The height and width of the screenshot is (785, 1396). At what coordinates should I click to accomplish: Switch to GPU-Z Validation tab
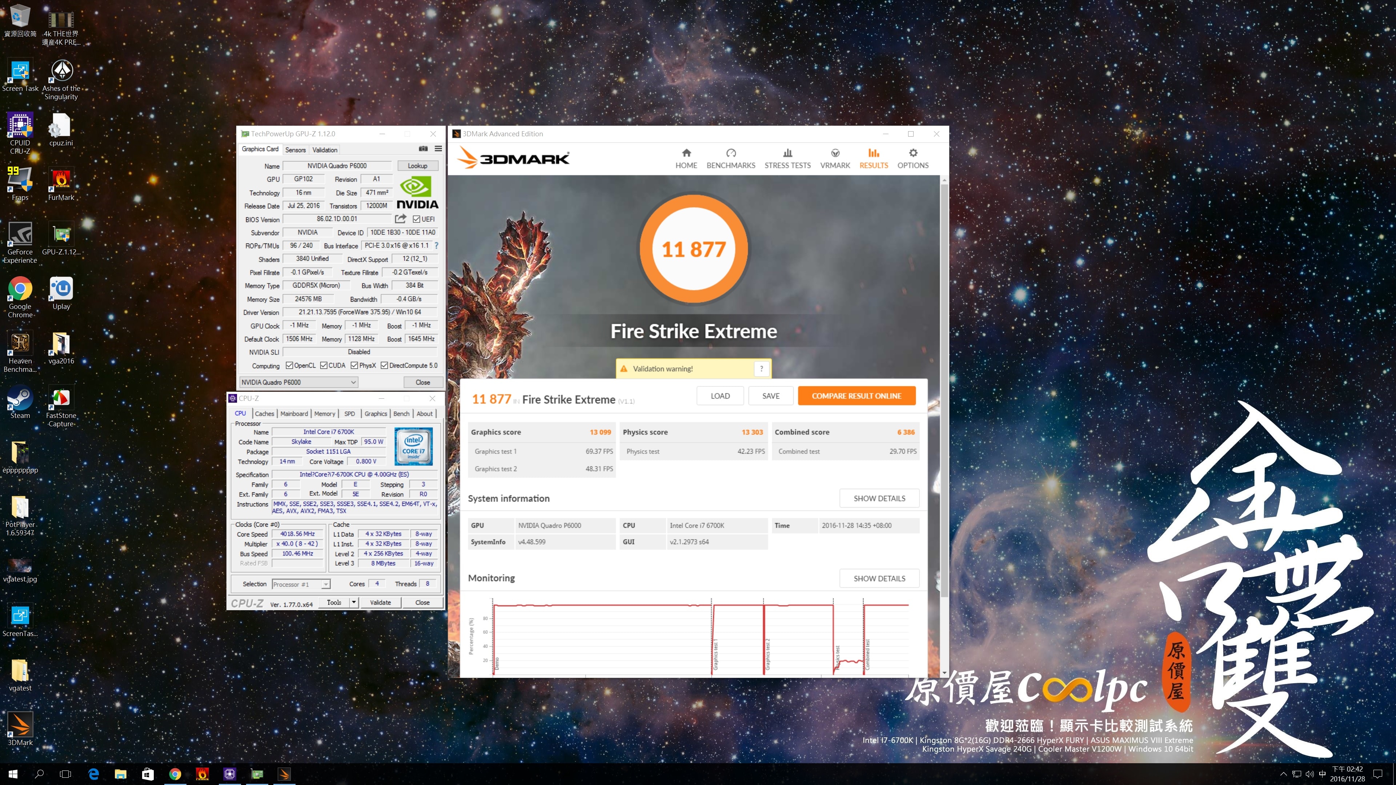pyautogui.click(x=325, y=149)
